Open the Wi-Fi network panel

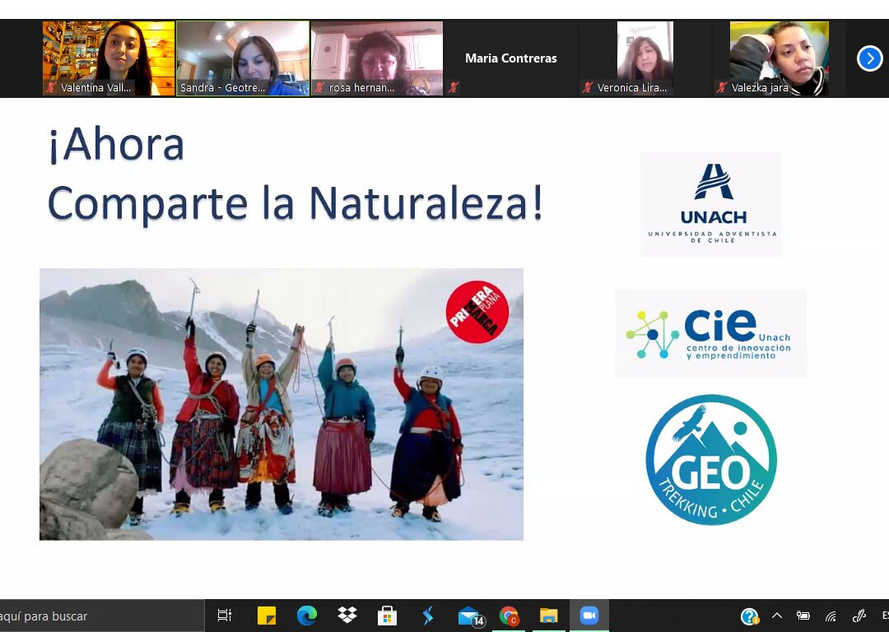tap(831, 616)
